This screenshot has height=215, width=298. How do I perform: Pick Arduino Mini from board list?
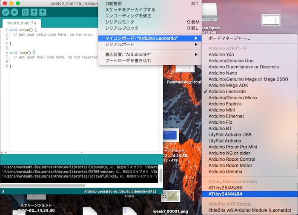[x=249, y=110]
